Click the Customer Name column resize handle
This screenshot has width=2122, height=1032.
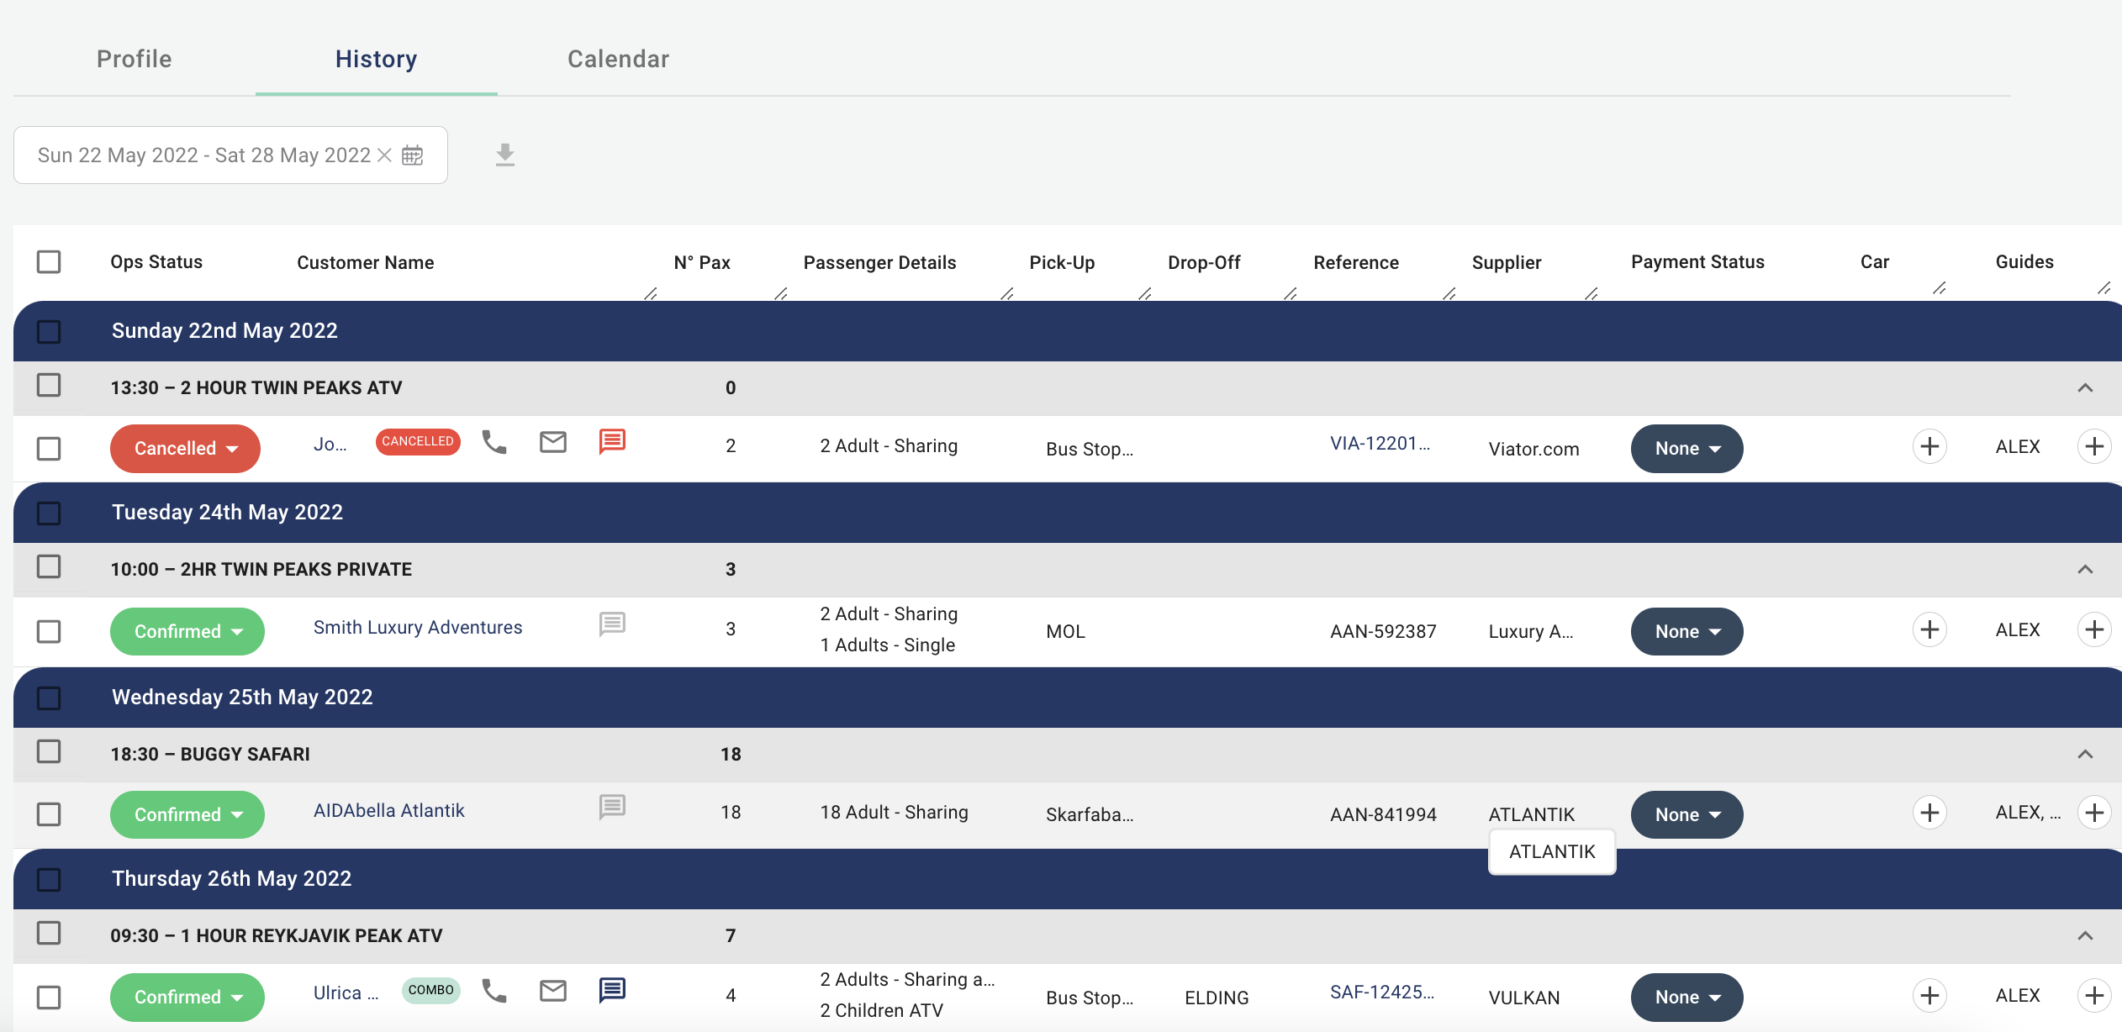point(650,293)
